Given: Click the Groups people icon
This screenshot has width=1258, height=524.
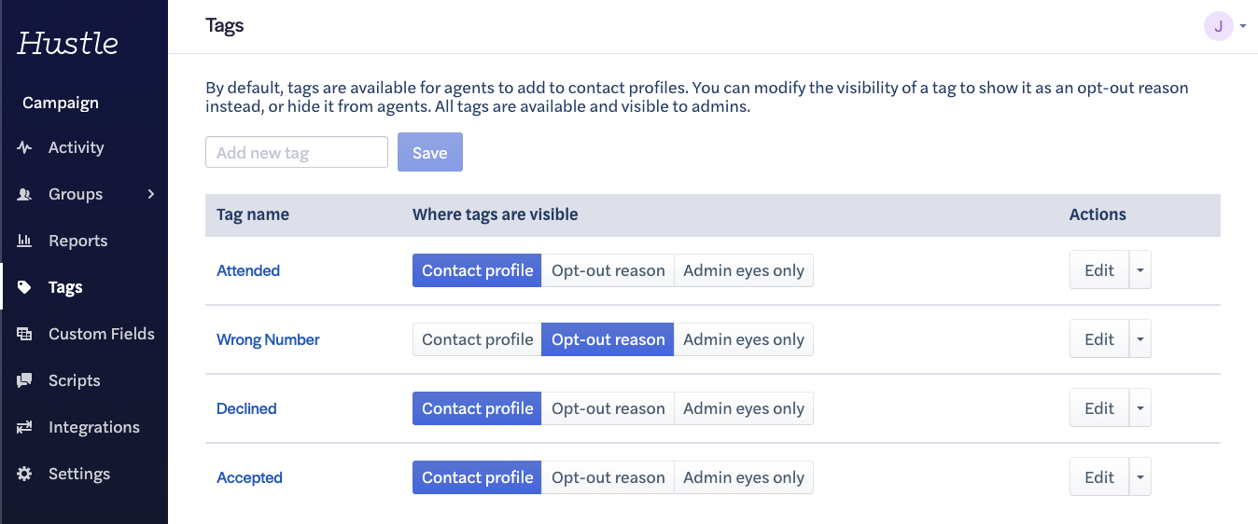Looking at the screenshot, I should click(24, 194).
